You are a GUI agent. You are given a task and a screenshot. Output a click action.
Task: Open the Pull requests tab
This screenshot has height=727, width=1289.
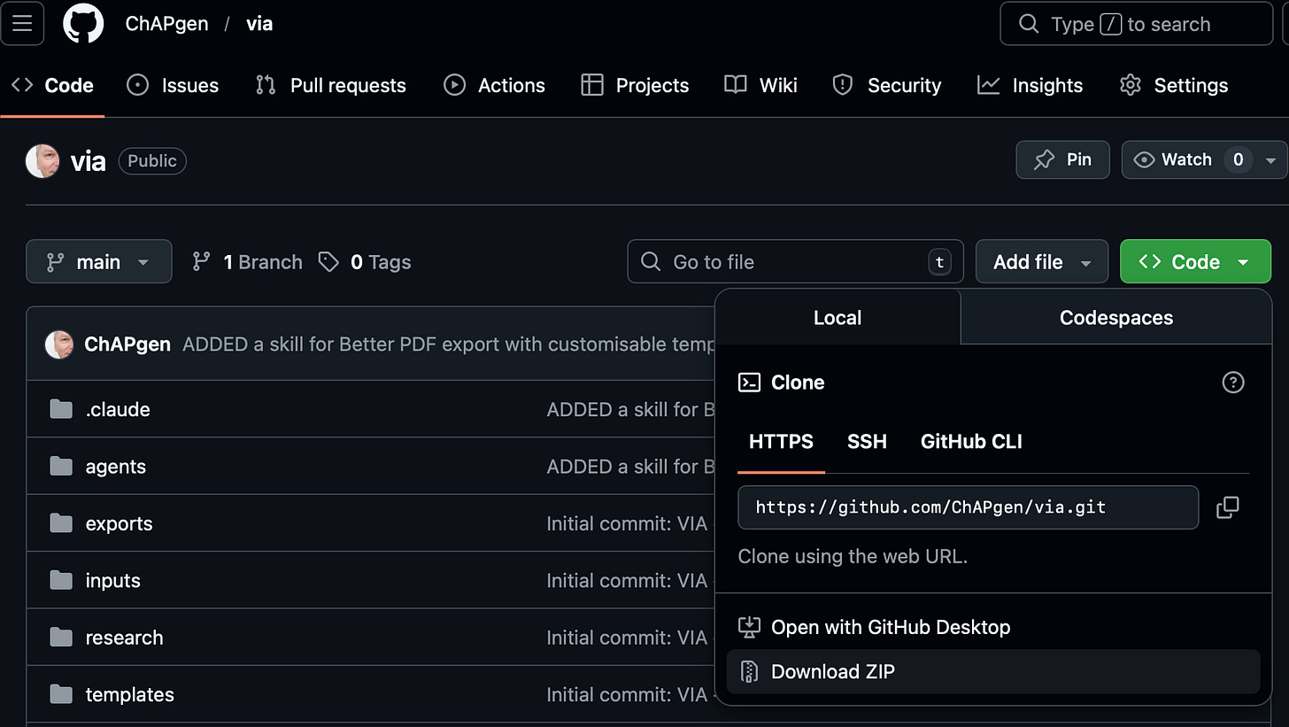pyautogui.click(x=330, y=85)
